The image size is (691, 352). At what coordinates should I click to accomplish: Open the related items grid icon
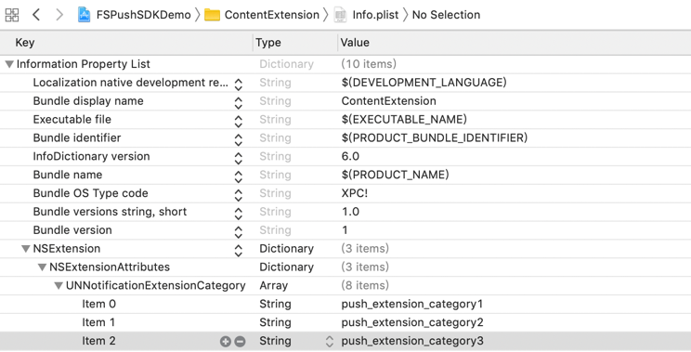coord(12,15)
